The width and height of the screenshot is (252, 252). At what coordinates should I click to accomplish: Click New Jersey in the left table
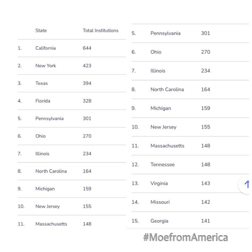47,206
